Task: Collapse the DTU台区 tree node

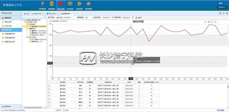Action: click(27, 37)
